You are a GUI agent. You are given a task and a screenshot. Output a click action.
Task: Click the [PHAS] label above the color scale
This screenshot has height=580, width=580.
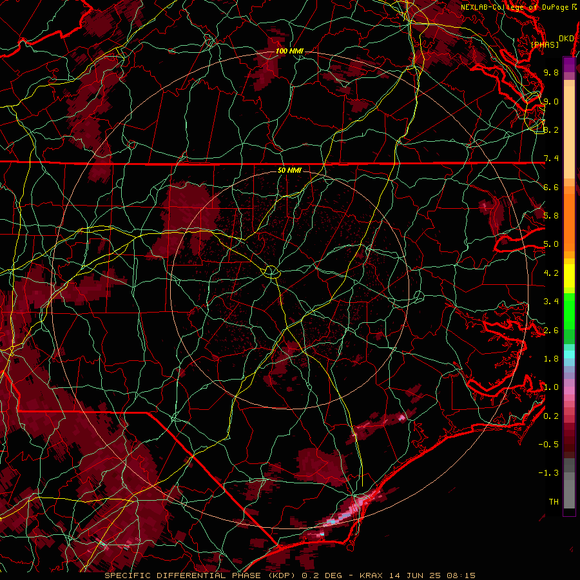coord(545,44)
